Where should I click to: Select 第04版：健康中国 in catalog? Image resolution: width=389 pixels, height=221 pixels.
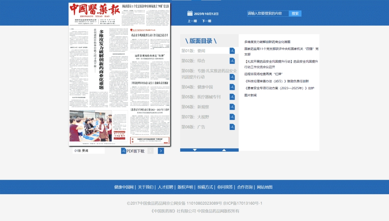197,87
